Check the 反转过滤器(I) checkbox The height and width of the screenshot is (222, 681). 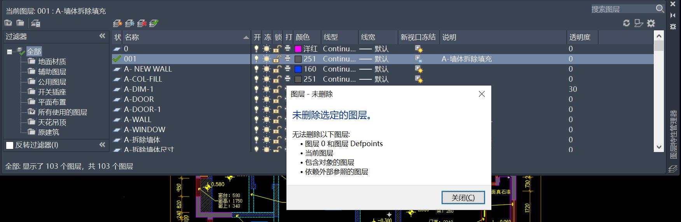10,145
